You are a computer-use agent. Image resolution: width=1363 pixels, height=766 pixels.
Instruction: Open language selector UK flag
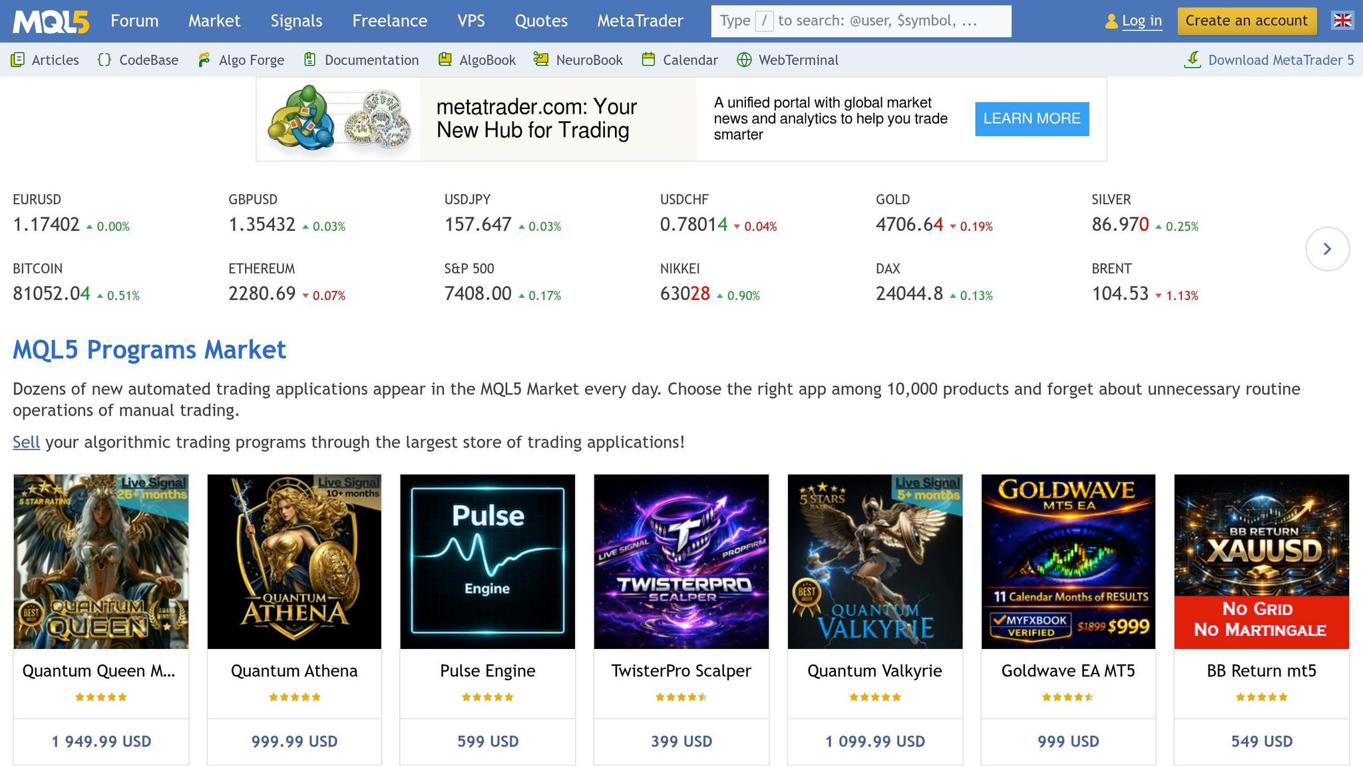pos(1342,21)
